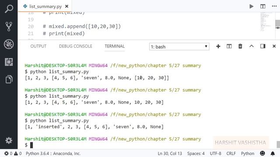Open the Debug view icon
Screen dimensions: 280x157
point(9,44)
